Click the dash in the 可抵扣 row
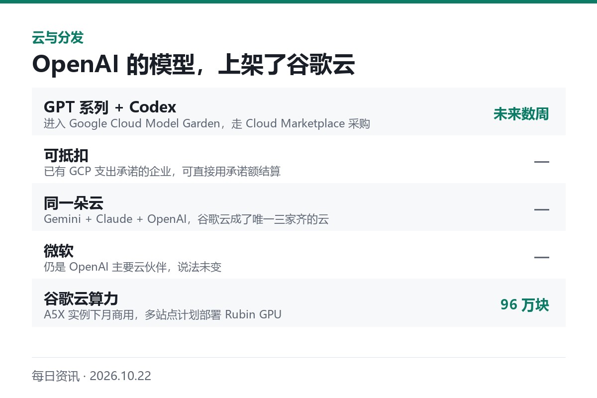The image size is (597, 398). [x=541, y=162]
